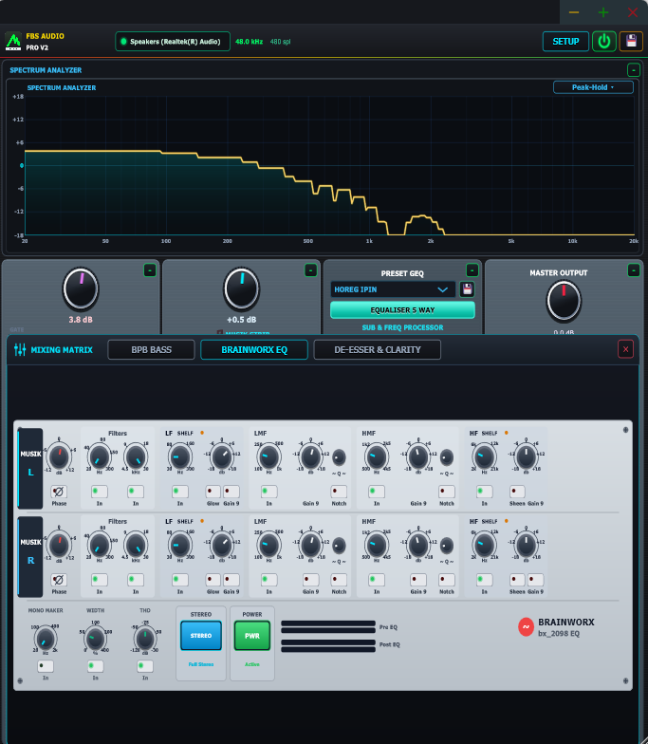This screenshot has height=744, width=648.
Task: Close the mixing matrix panel with red X
Action: (625, 349)
